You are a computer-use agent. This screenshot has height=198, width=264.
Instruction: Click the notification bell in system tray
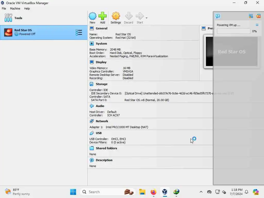pos(246,192)
